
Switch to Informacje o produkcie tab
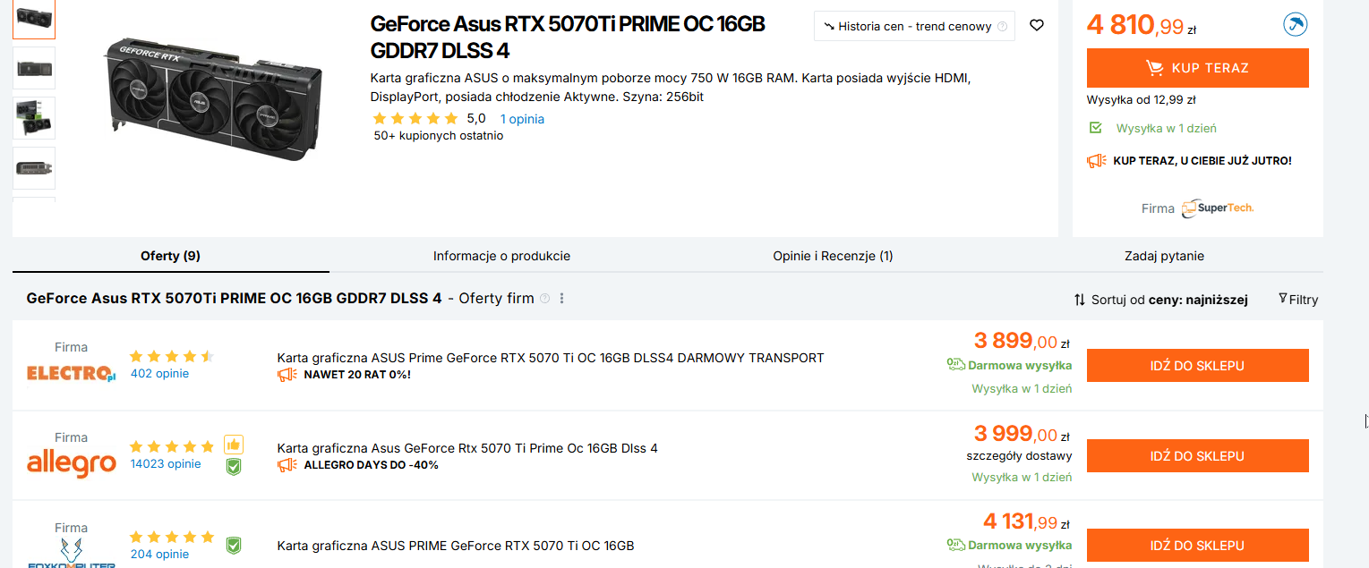click(x=501, y=256)
